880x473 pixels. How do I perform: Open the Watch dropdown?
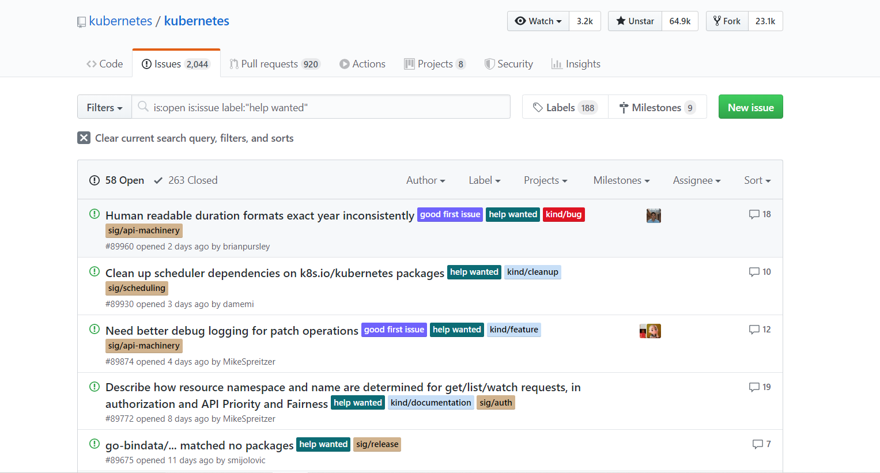538,21
